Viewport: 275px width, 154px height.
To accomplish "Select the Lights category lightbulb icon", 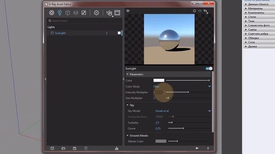I will click(x=60, y=13).
